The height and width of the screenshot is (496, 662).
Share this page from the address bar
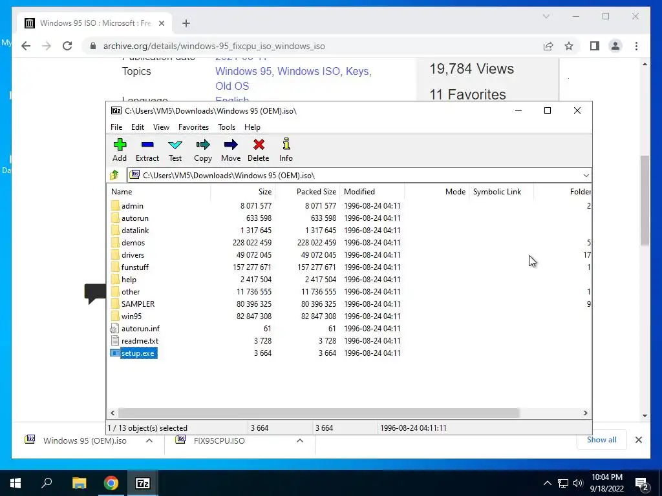tap(548, 46)
